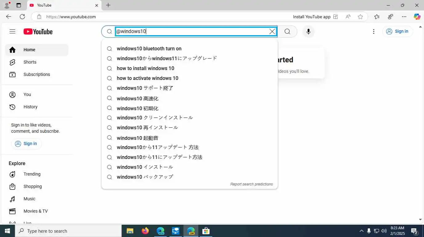
Task: Open Shorts from the sidebar
Action: (x=37, y=62)
